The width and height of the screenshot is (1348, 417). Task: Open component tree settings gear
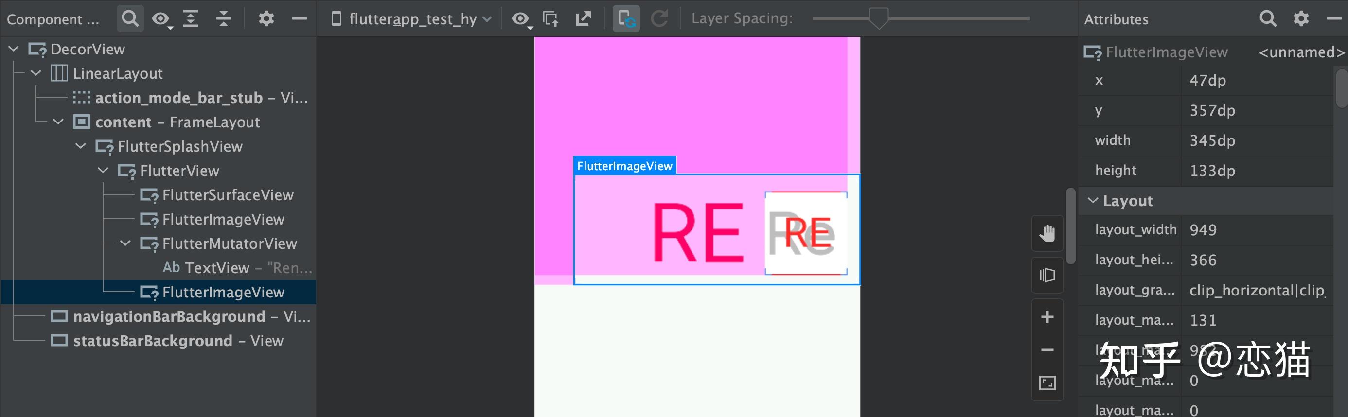266,19
